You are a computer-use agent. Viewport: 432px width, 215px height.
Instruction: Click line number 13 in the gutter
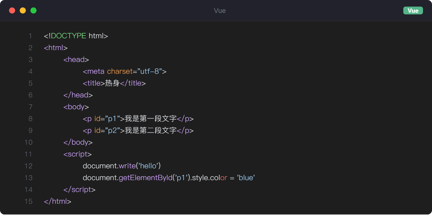29,178
